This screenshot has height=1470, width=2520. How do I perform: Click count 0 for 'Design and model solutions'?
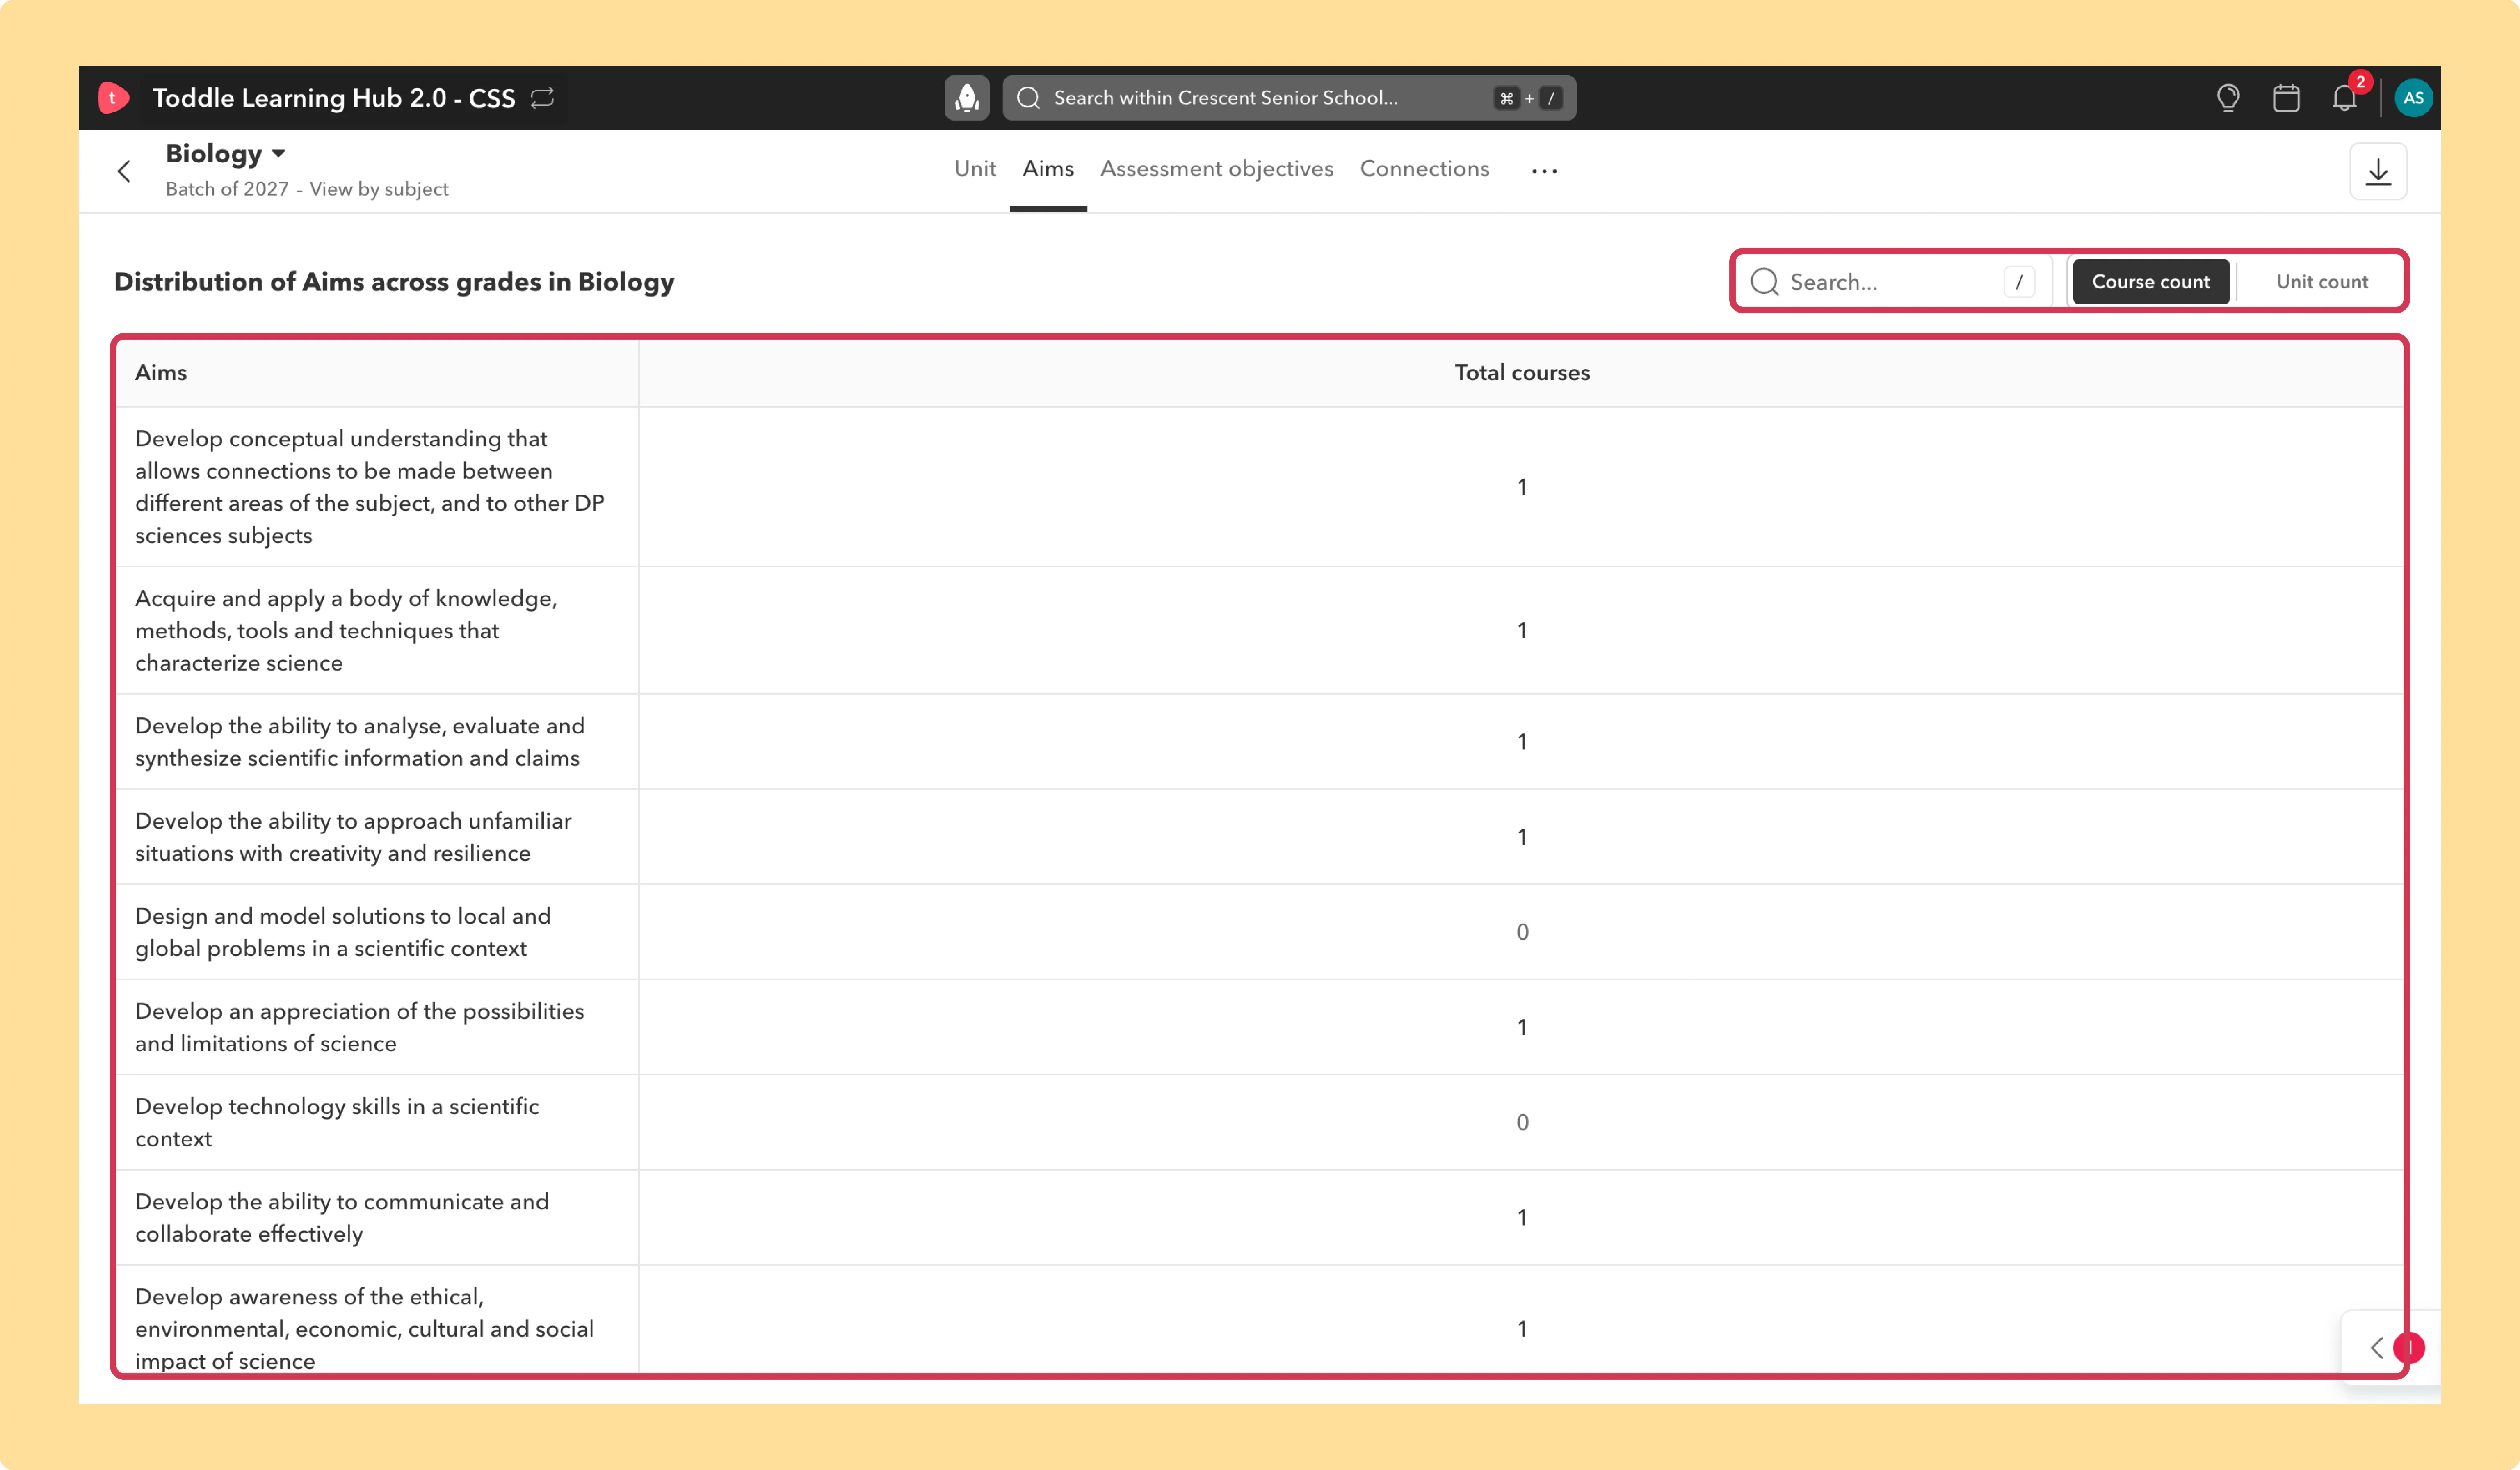point(1522,932)
